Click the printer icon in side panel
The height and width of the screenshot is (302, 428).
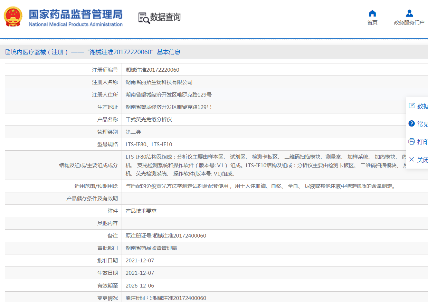coord(411,141)
